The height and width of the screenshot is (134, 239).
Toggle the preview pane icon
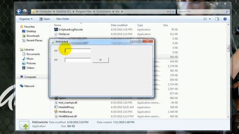coord(217,19)
